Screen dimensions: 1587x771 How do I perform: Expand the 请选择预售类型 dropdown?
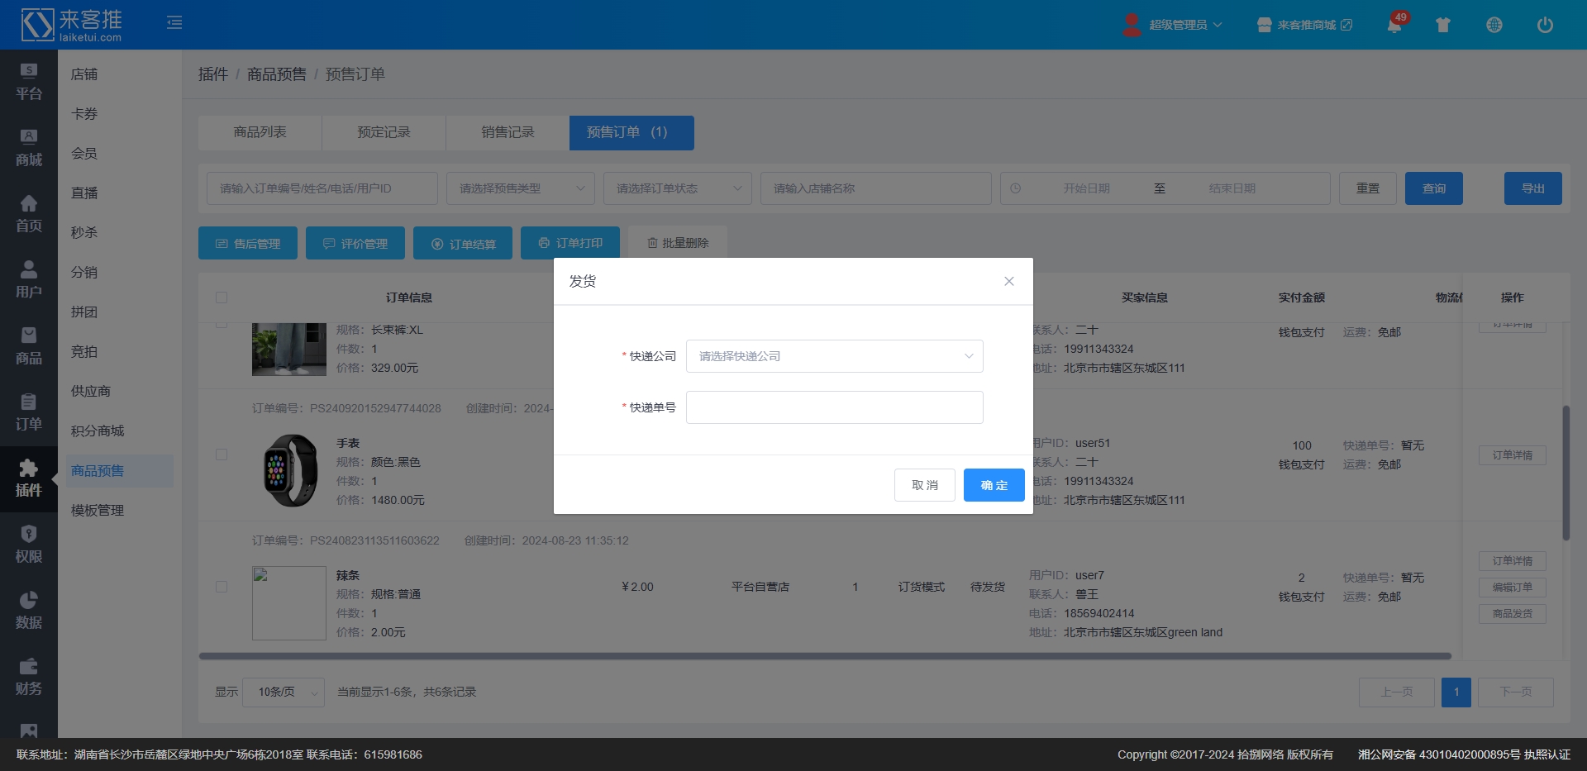[520, 188]
